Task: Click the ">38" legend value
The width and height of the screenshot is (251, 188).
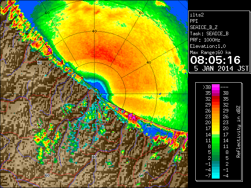Action: pyautogui.click(x=207, y=87)
